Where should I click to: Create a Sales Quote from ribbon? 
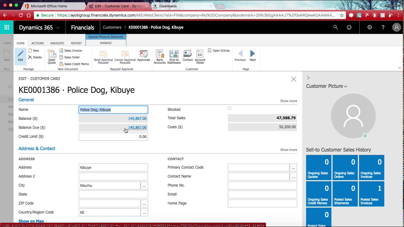(52, 57)
